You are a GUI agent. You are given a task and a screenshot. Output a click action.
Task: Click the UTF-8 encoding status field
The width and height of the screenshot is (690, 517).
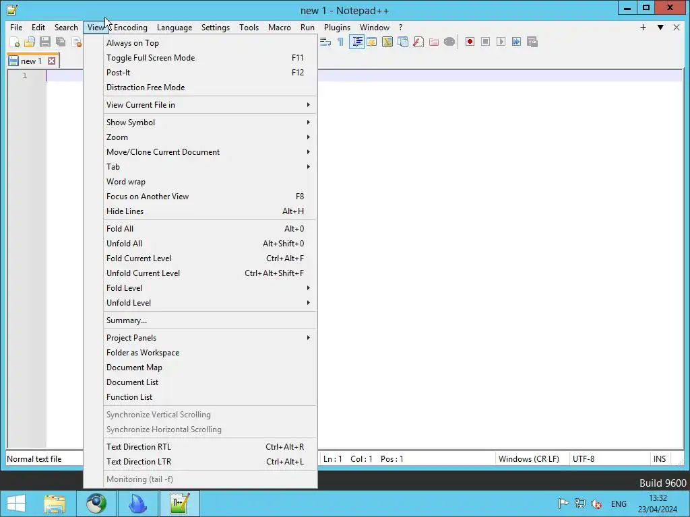609,459
